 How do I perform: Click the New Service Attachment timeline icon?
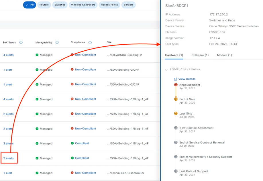tap(176, 128)
